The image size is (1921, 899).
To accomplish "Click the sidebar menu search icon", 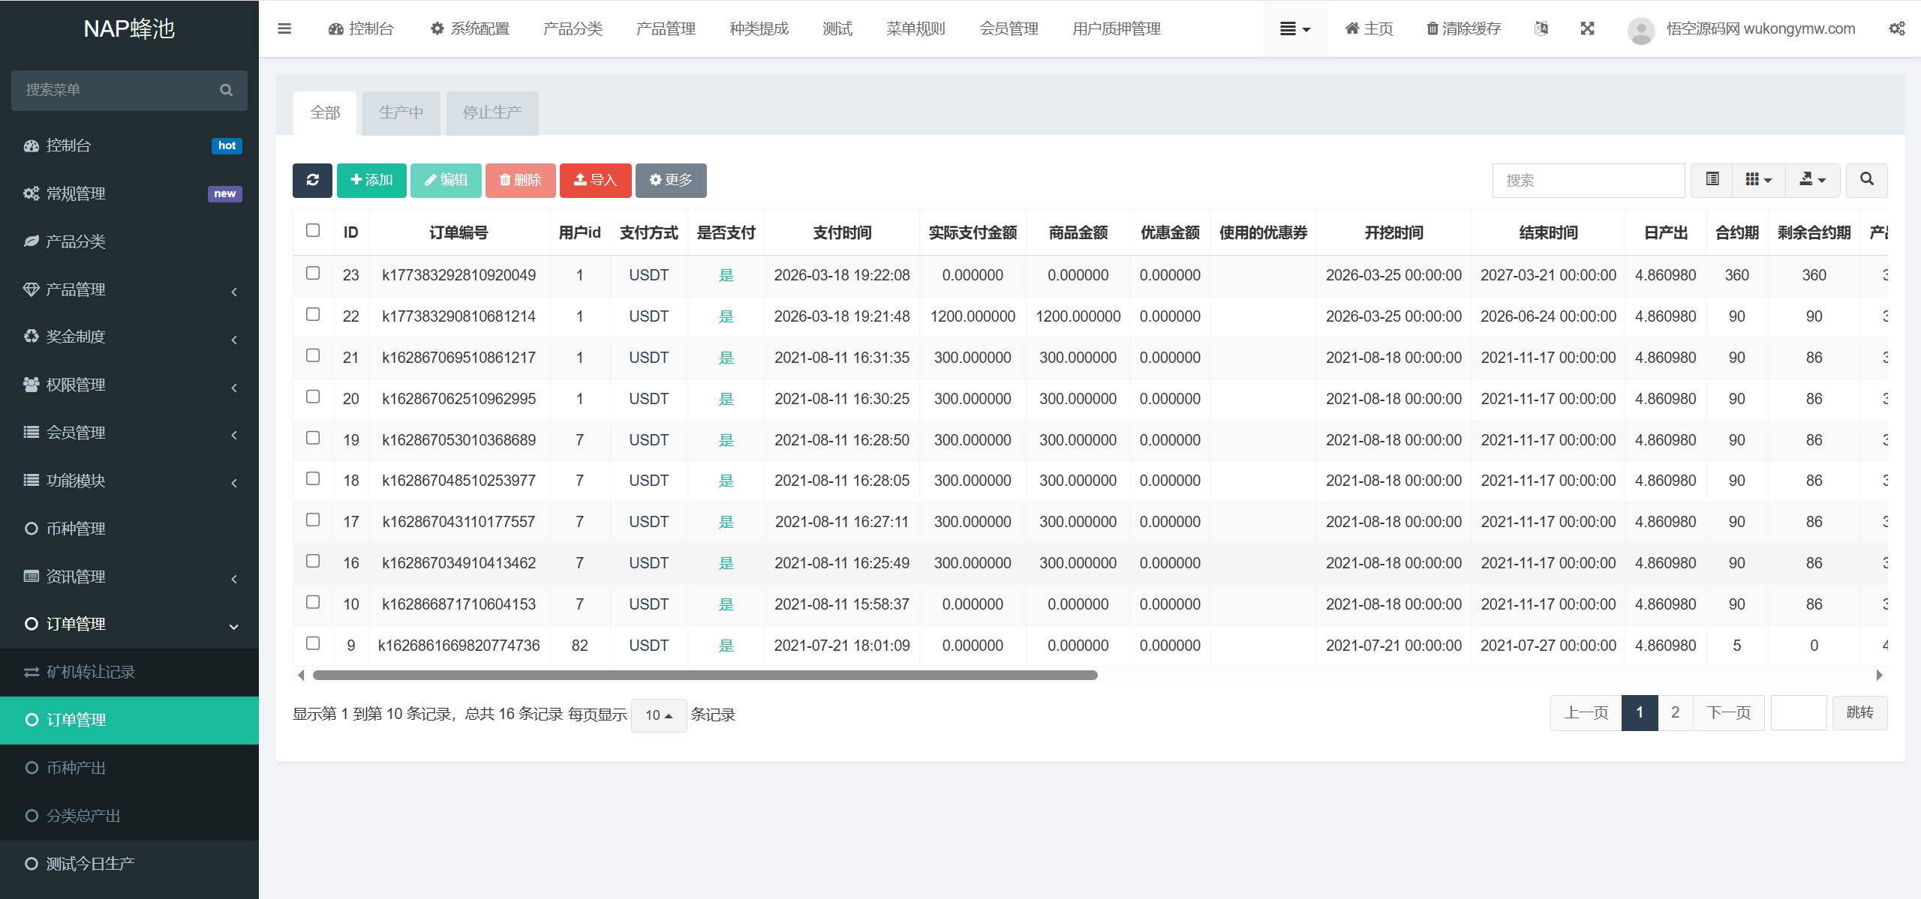I will pos(226,90).
